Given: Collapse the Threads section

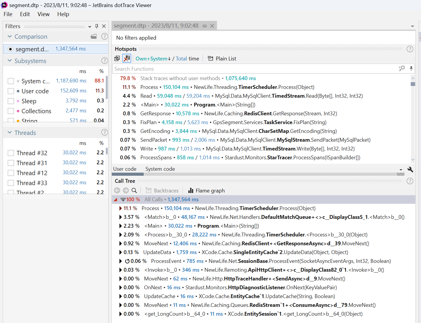Looking at the screenshot, I should (x=10, y=132).
